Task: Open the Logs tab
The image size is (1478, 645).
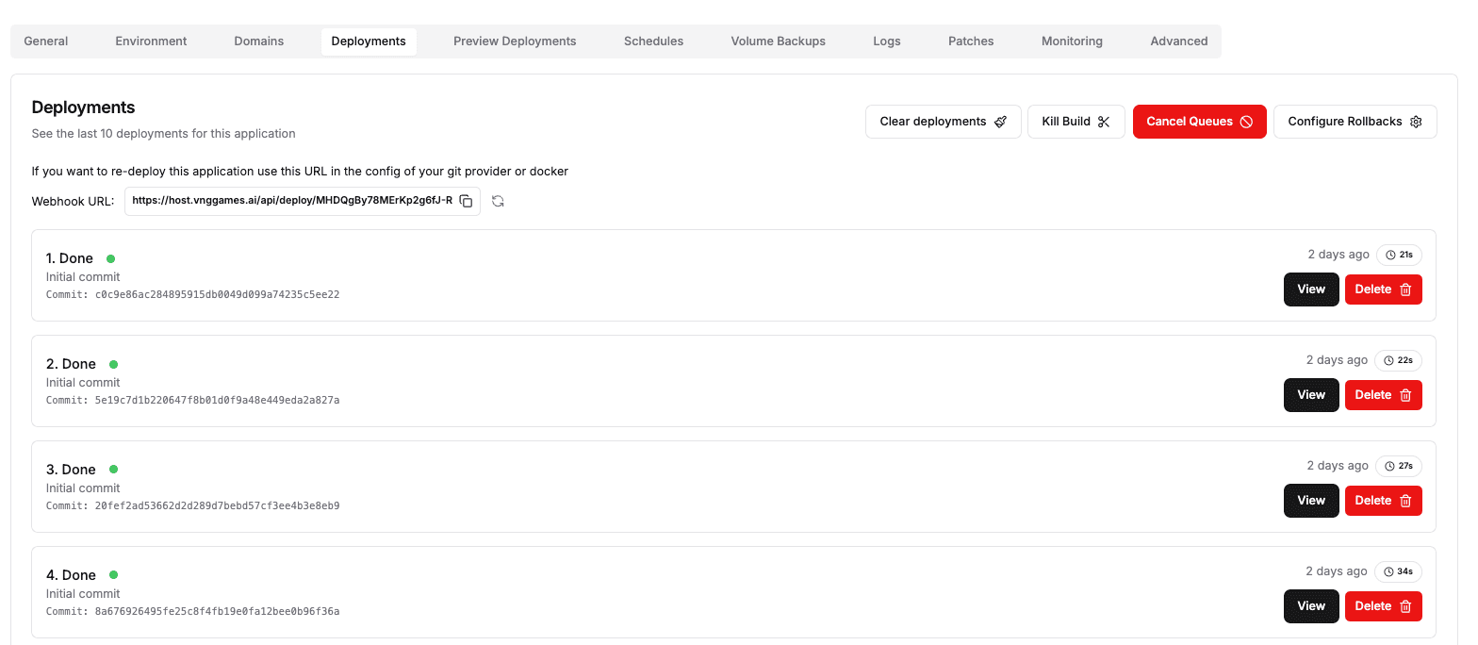Action: (x=887, y=41)
